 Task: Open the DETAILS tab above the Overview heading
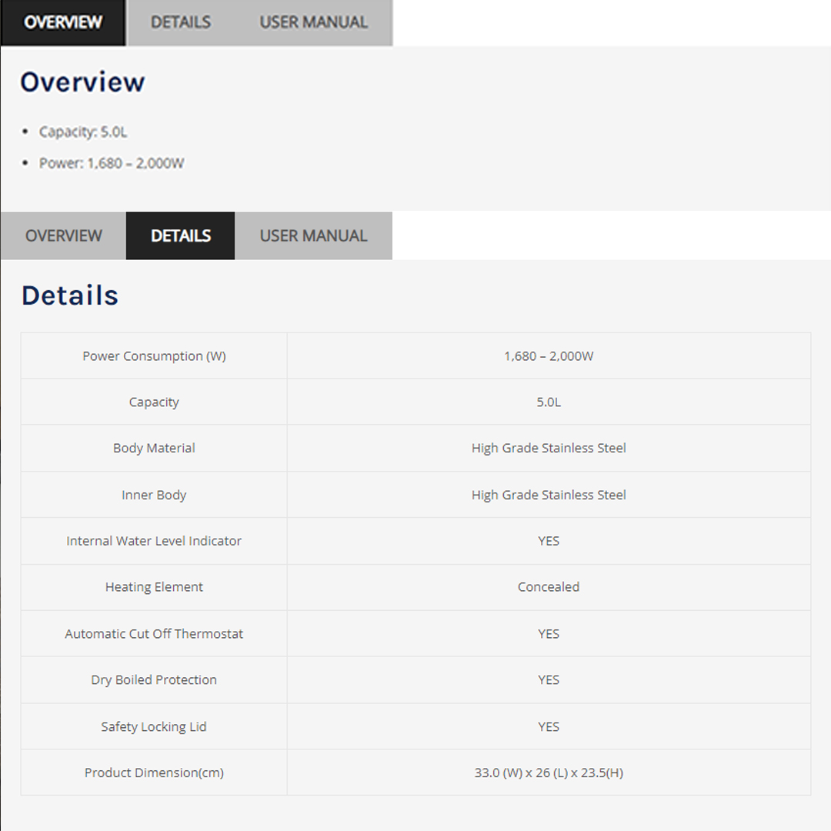[x=181, y=22]
